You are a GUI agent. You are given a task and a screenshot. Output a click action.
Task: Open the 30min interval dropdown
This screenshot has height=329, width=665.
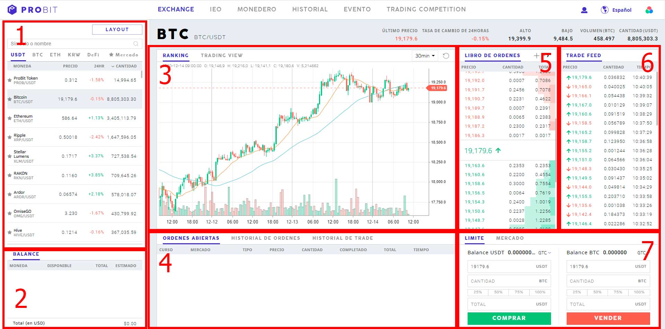[425, 56]
